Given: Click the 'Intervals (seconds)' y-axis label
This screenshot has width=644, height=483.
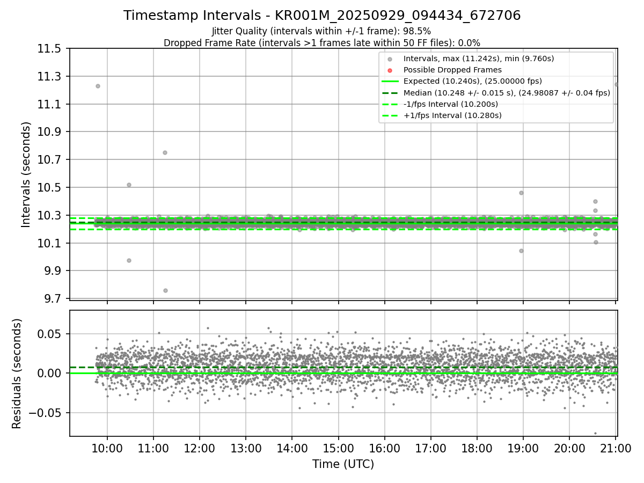Looking at the screenshot, I should coord(26,174).
